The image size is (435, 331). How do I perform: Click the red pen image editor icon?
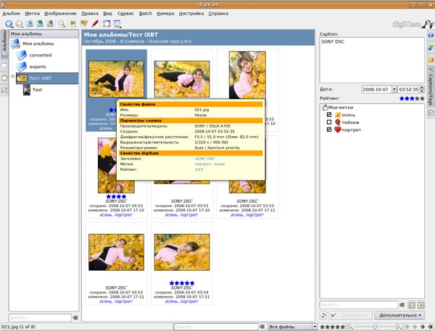[x=95, y=24]
